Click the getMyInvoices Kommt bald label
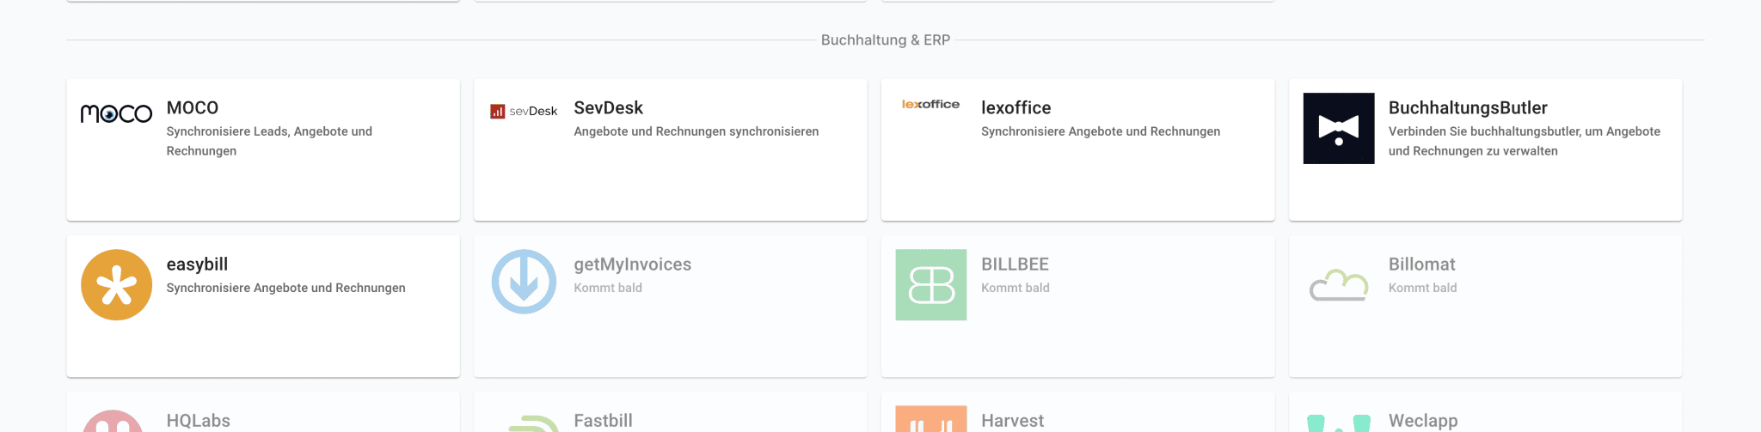 click(x=607, y=288)
